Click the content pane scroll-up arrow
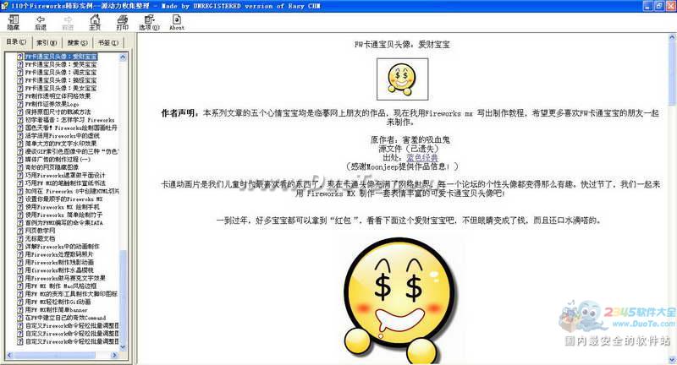 click(x=672, y=37)
